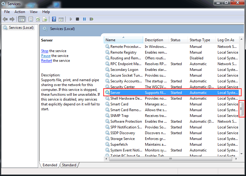Click the vertical scrollbar up arrow

tap(241, 39)
